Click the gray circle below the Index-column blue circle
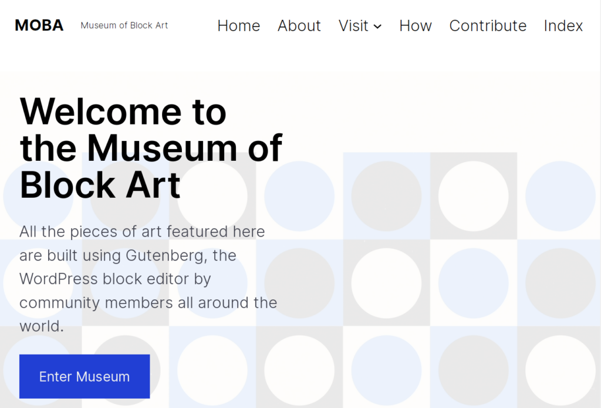 pos(561,284)
